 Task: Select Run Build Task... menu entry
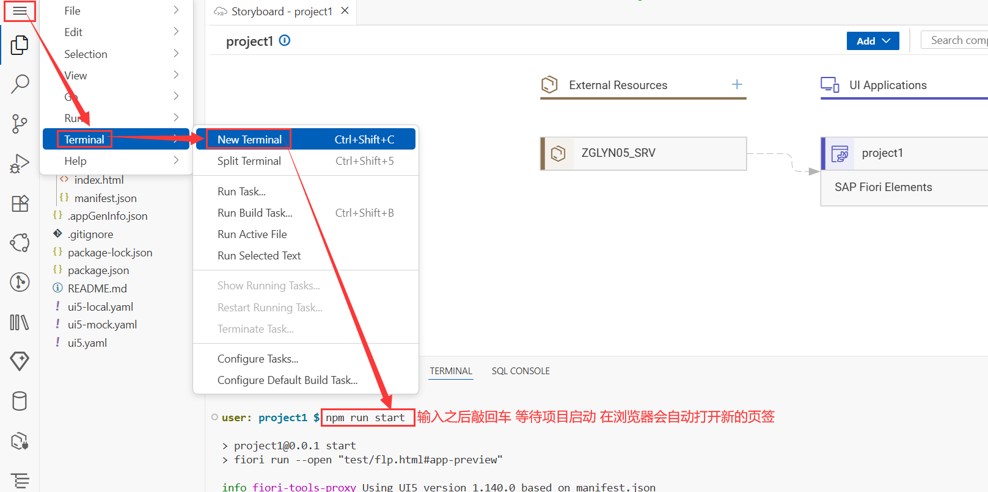(306, 212)
